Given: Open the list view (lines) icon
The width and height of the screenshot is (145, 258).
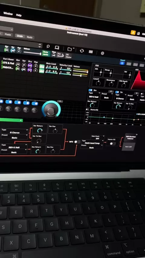Looking at the screenshot, I should point(91,52).
